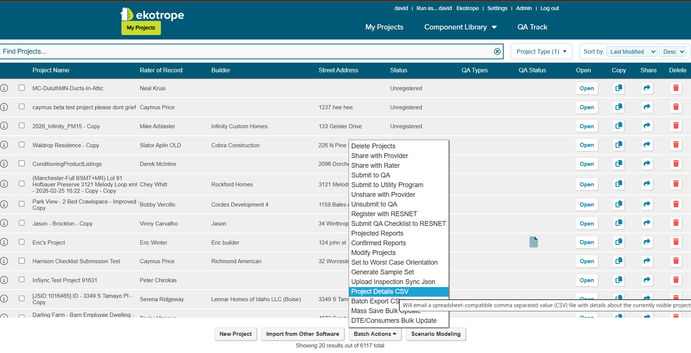Show info for Eric's Project

pos(4,242)
